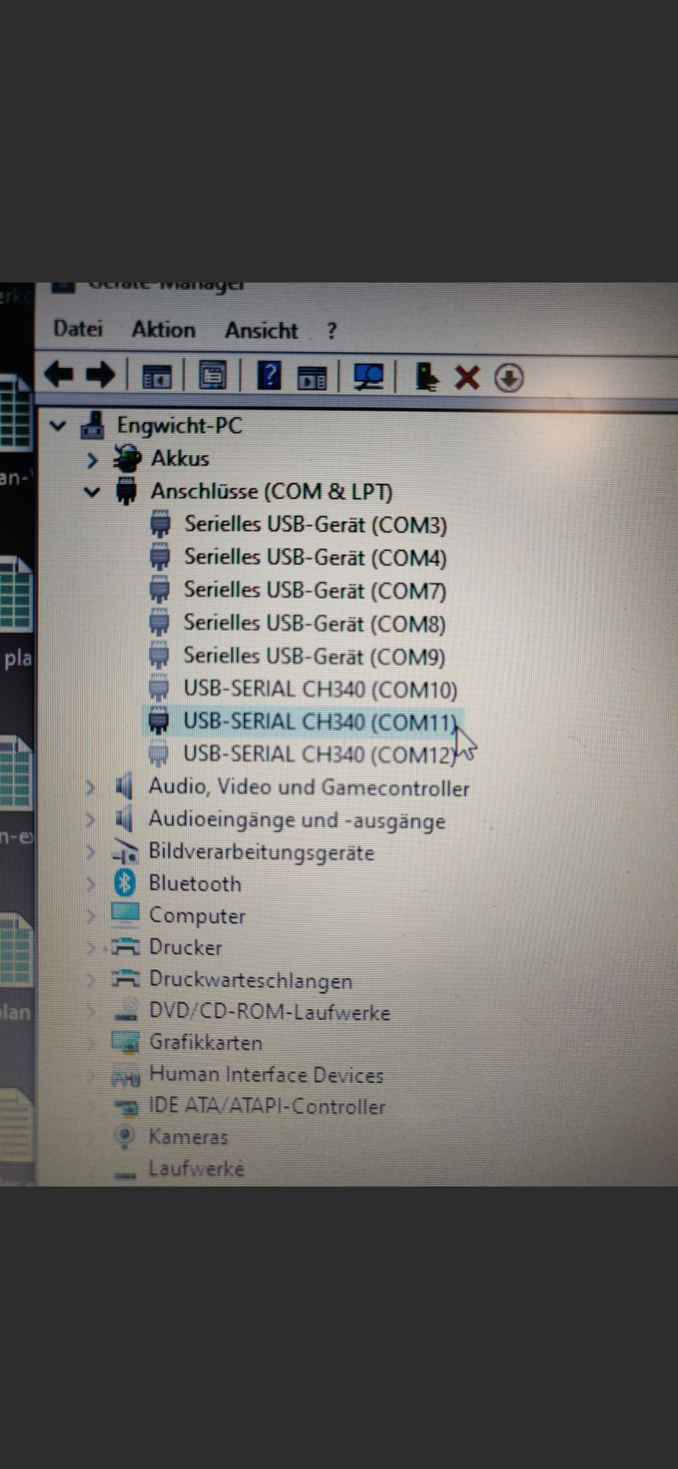Click the blue help question-mark icon

(269, 377)
